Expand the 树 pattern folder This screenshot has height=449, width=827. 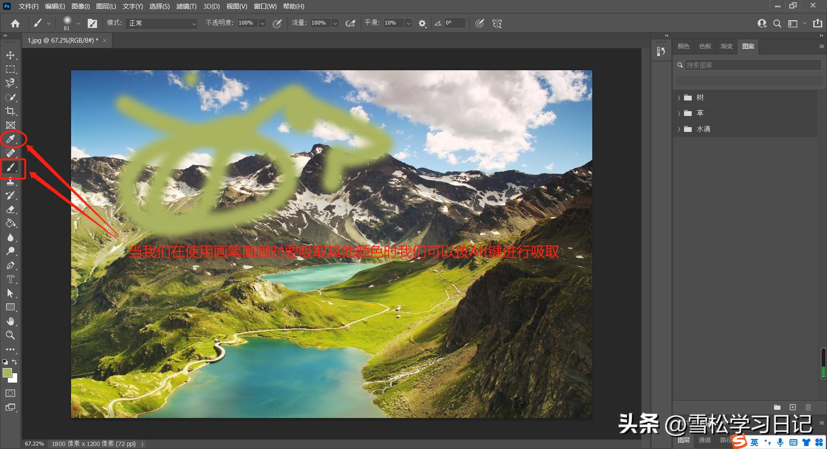(x=679, y=98)
